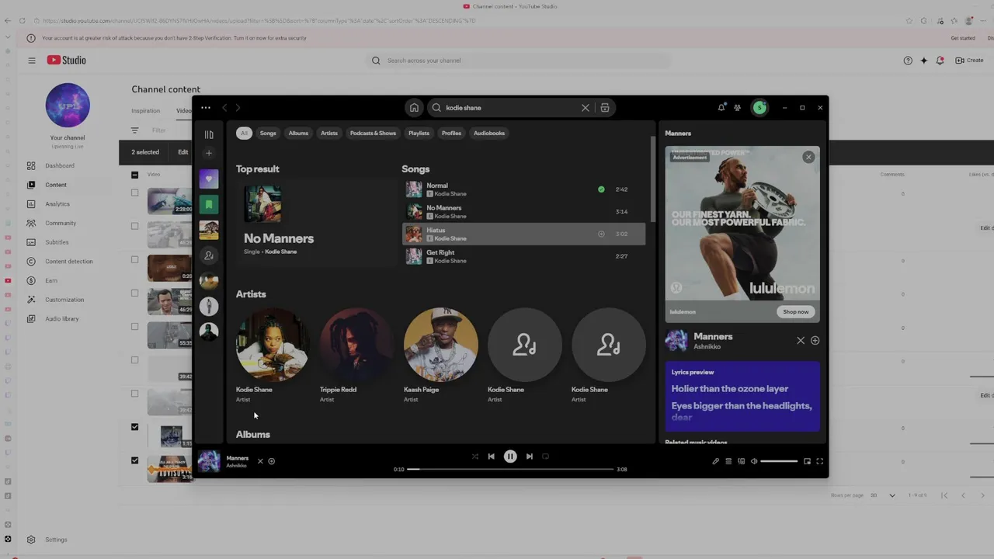Pause the current song
Viewport: 994px width, 559px height.
coord(510,457)
